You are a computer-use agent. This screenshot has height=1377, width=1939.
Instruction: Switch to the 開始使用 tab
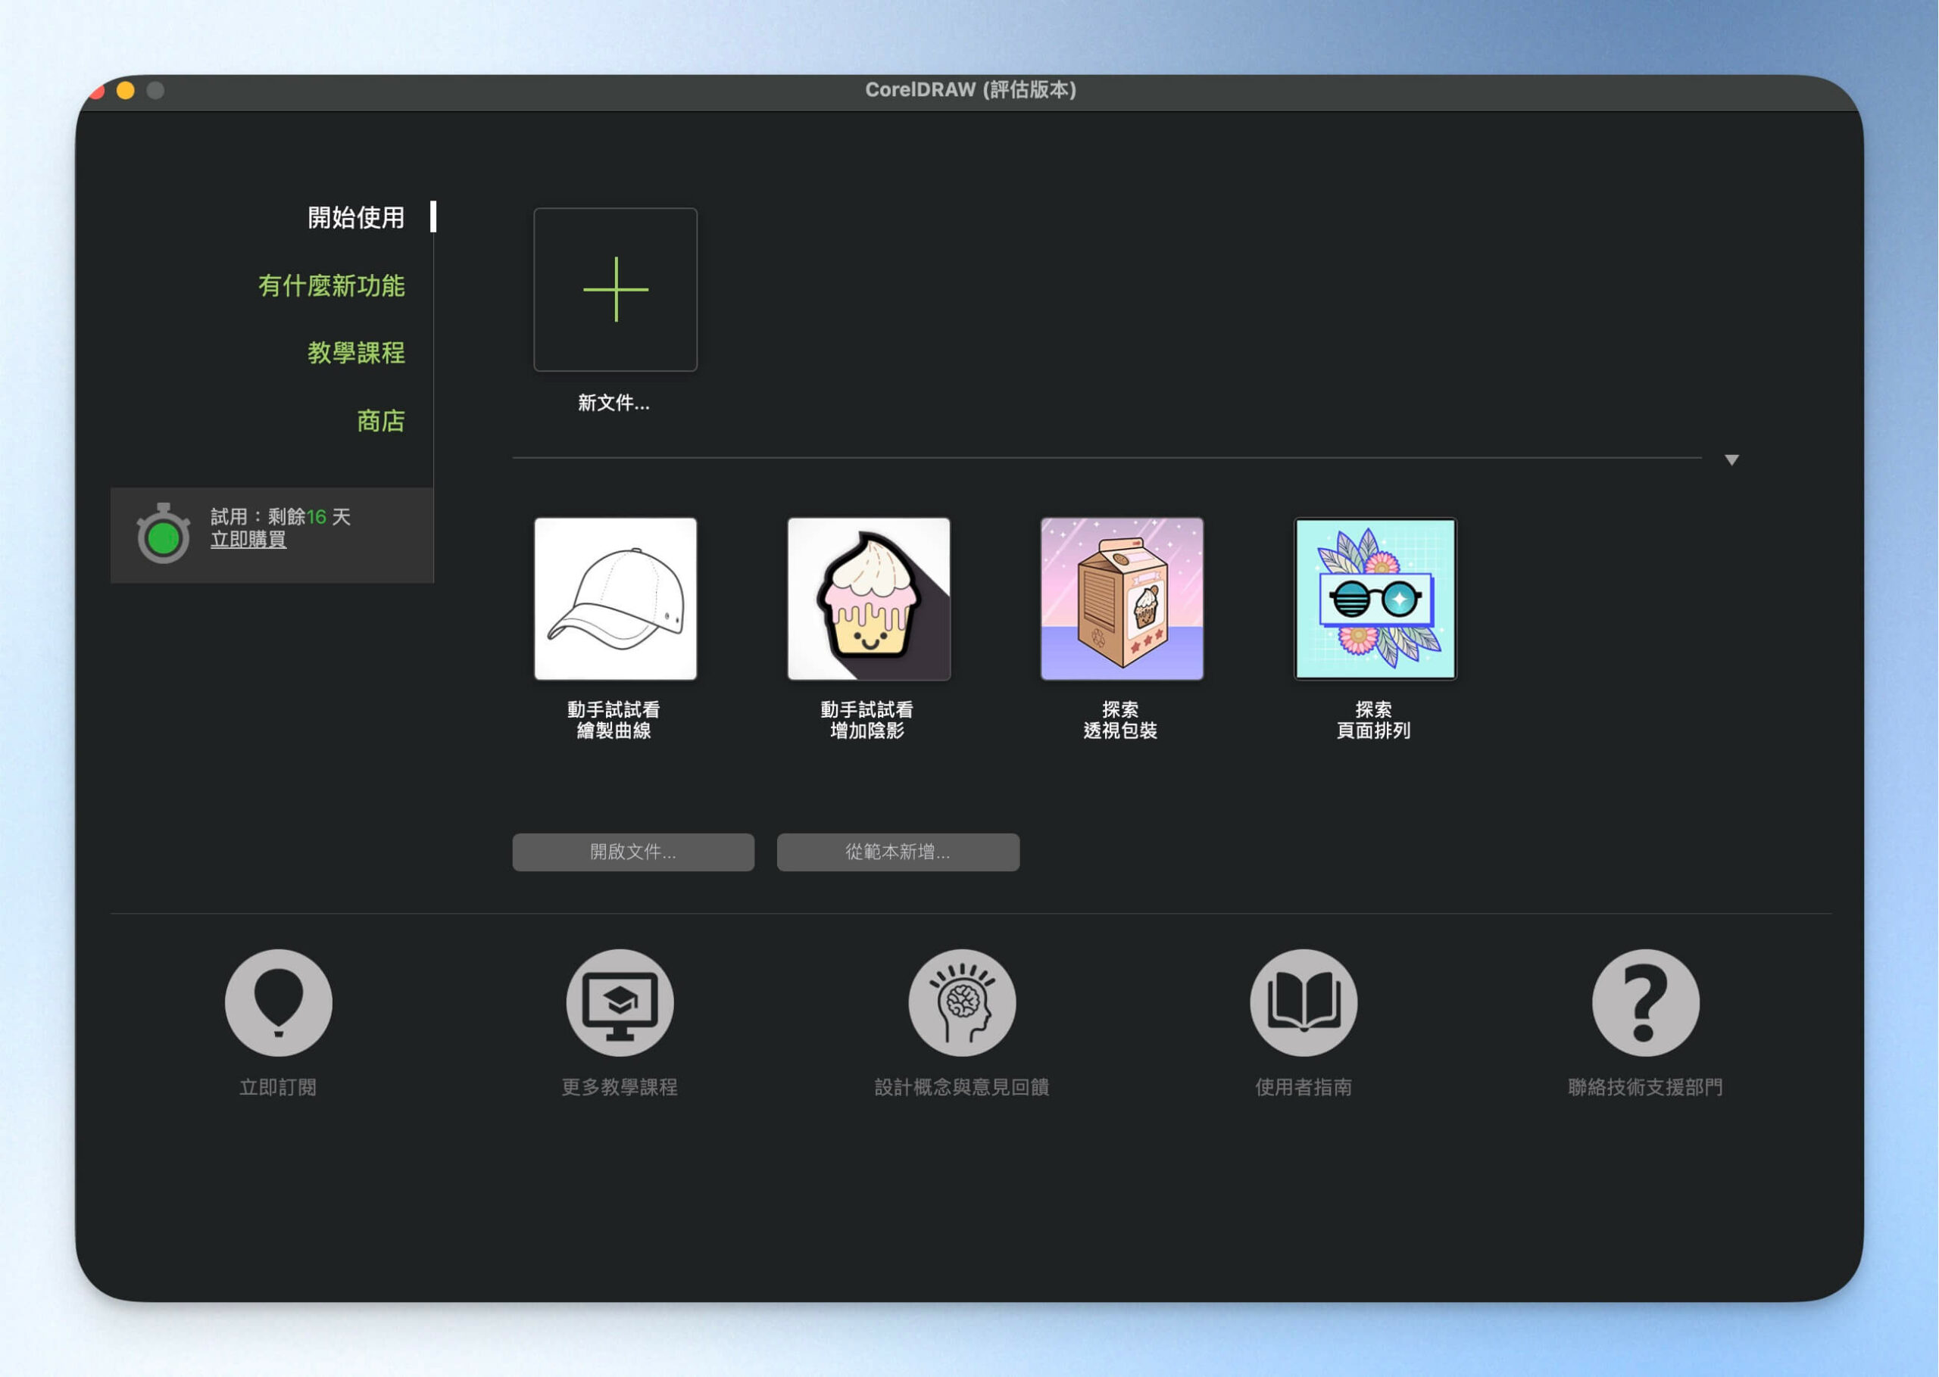pos(355,217)
